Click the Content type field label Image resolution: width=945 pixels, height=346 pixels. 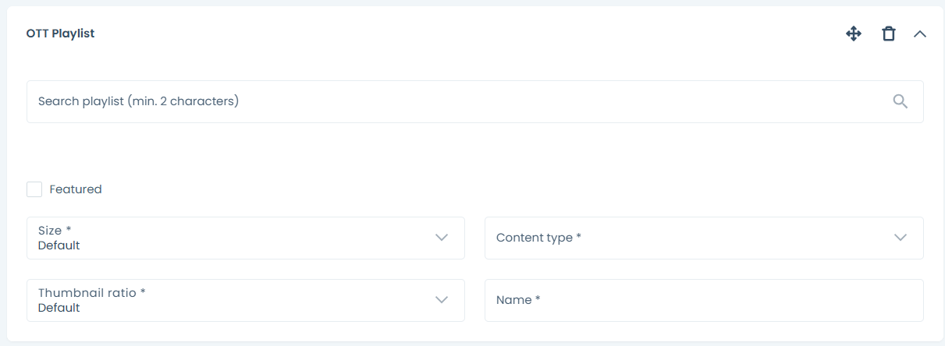538,238
